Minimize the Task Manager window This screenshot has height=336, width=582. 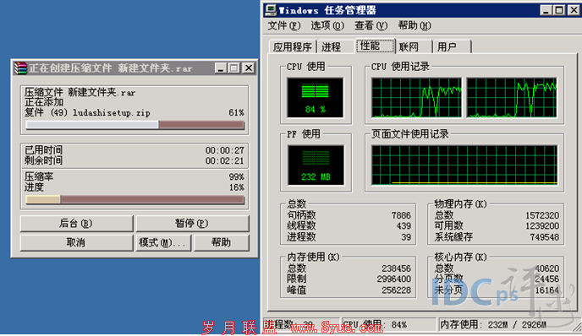[546, 10]
